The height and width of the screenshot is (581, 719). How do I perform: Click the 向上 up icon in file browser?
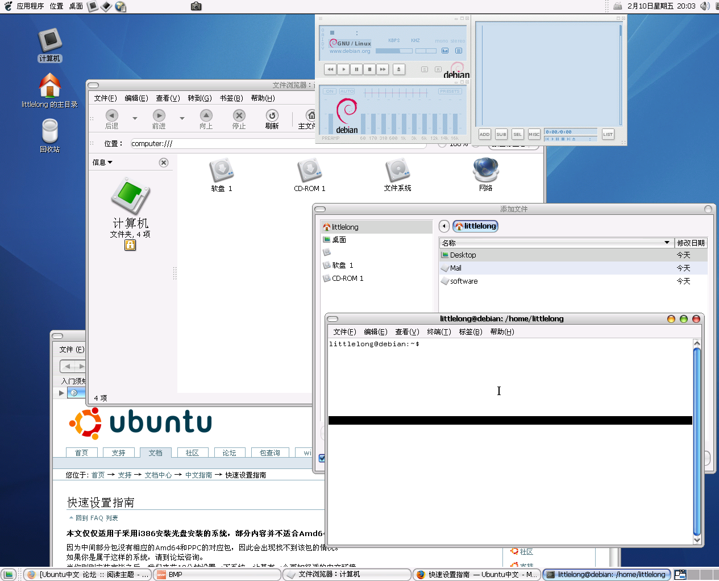pyautogui.click(x=206, y=115)
